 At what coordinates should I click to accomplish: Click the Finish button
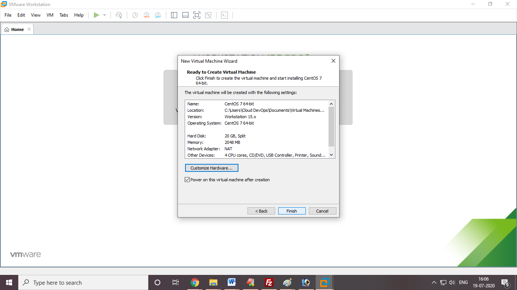[291, 211]
